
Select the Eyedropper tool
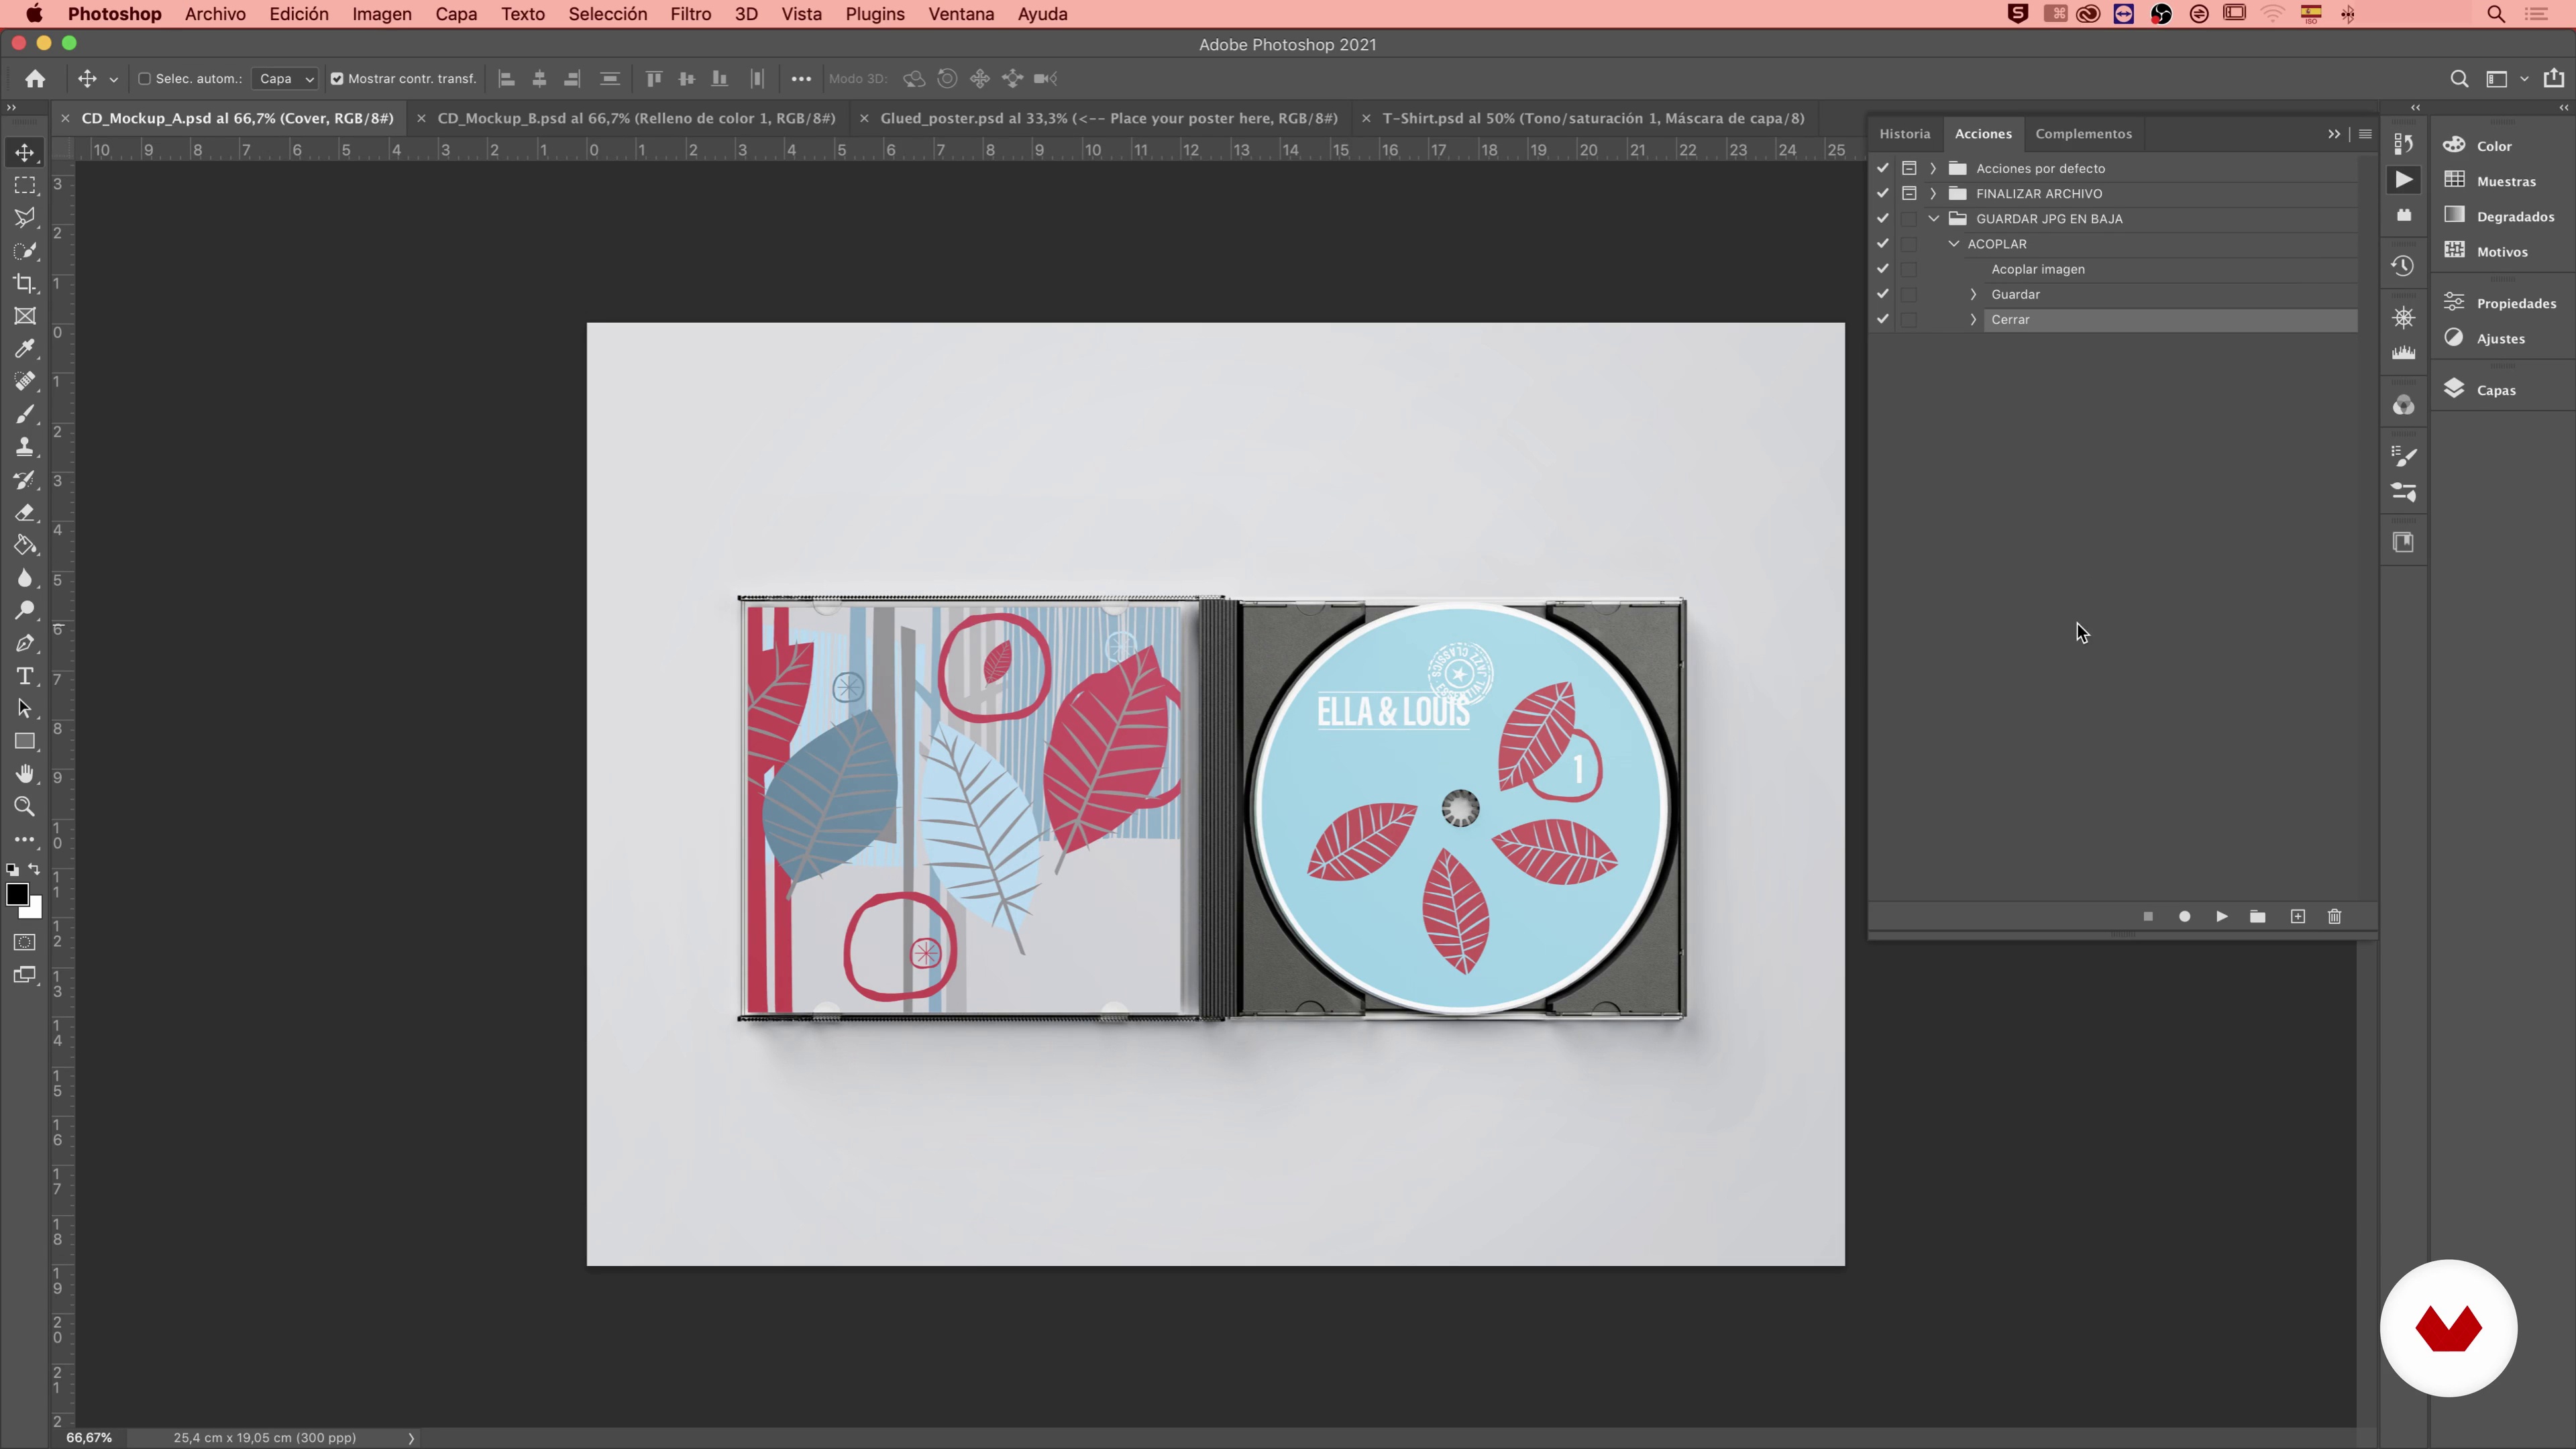point(25,349)
